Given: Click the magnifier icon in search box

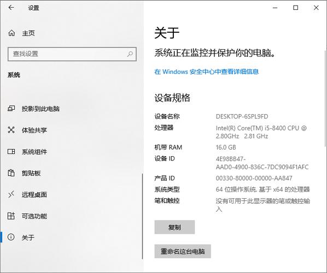Looking at the screenshot, I should click(130, 54).
